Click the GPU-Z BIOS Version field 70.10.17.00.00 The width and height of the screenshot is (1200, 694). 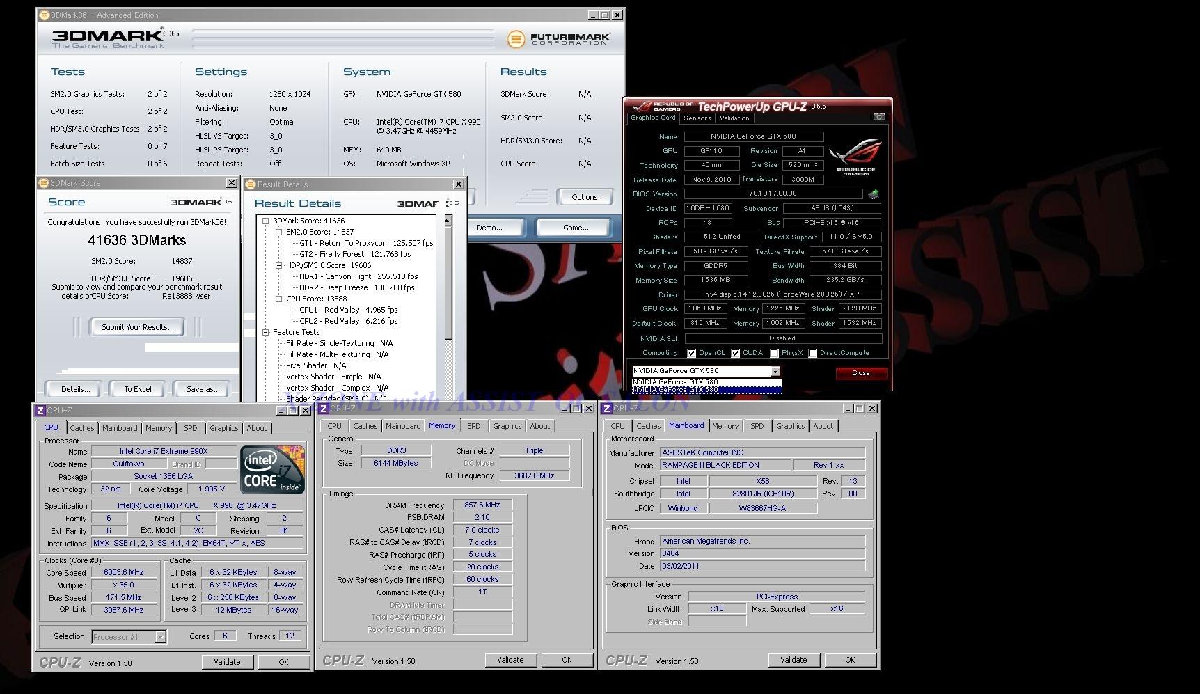(x=773, y=194)
